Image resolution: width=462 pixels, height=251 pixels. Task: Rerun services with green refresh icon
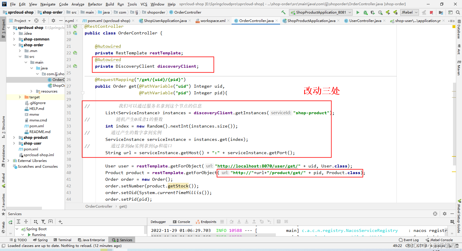point(10,222)
